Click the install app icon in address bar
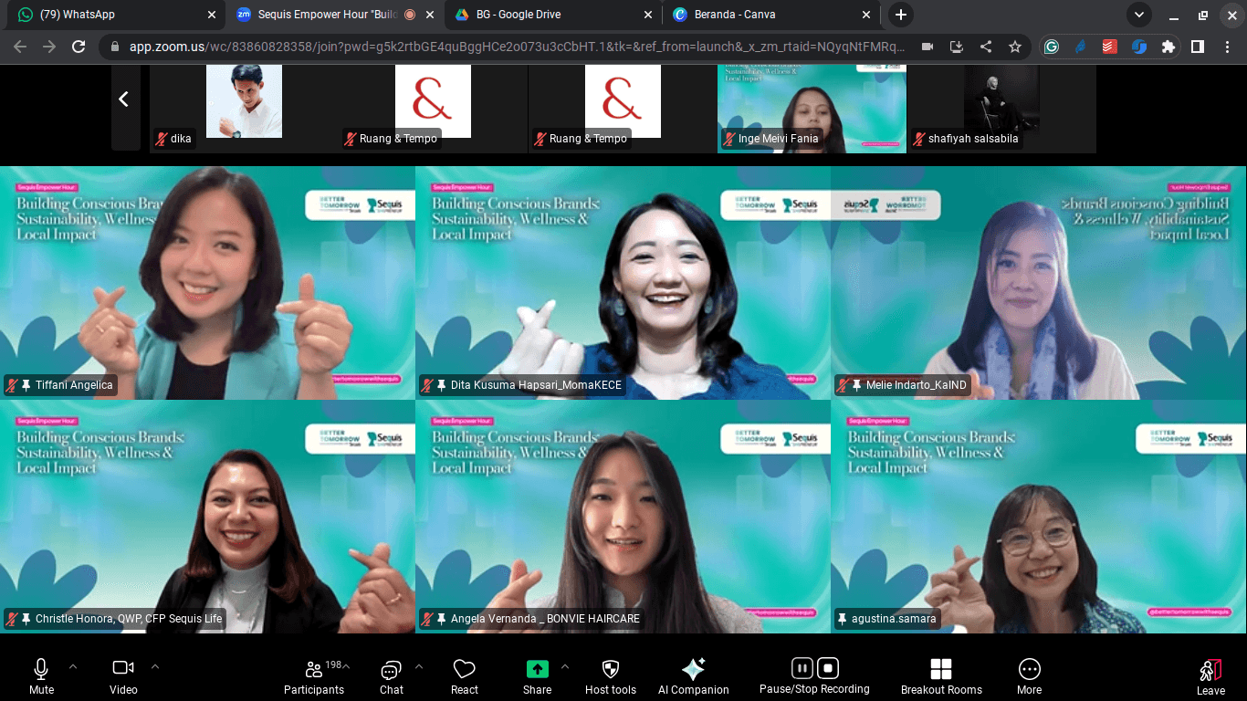The image size is (1247, 701). 957,47
